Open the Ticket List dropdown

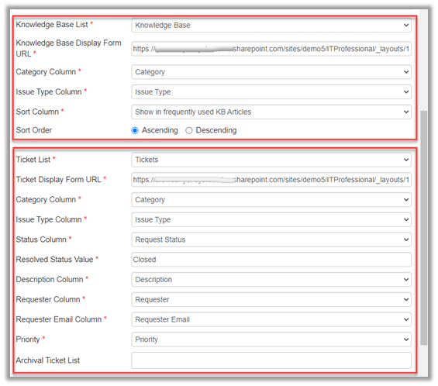click(271, 160)
